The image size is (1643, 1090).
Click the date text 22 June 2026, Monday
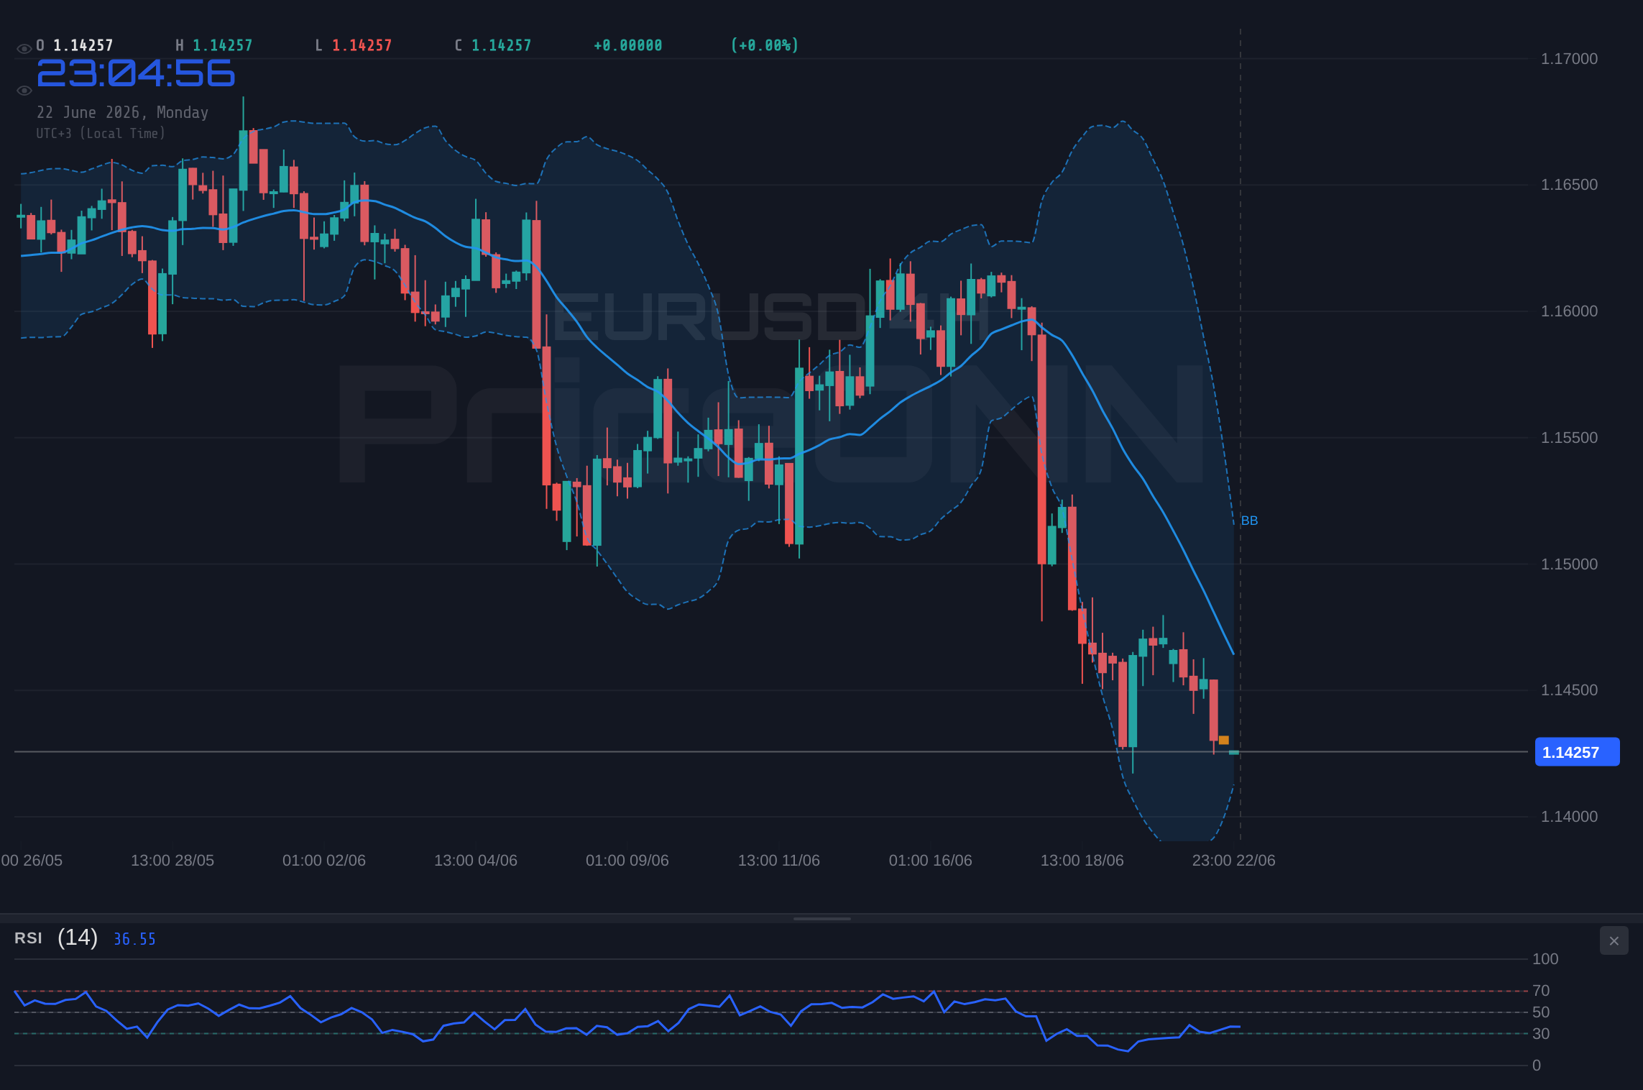(122, 112)
